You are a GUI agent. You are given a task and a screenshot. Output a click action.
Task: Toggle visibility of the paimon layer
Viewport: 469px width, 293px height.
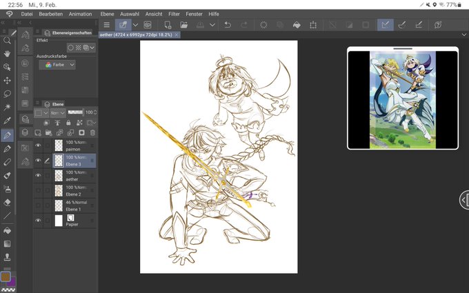tap(38, 145)
